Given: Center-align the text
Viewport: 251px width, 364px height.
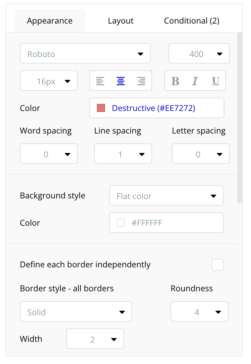Looking at the screenshot, I should (121, 81).
